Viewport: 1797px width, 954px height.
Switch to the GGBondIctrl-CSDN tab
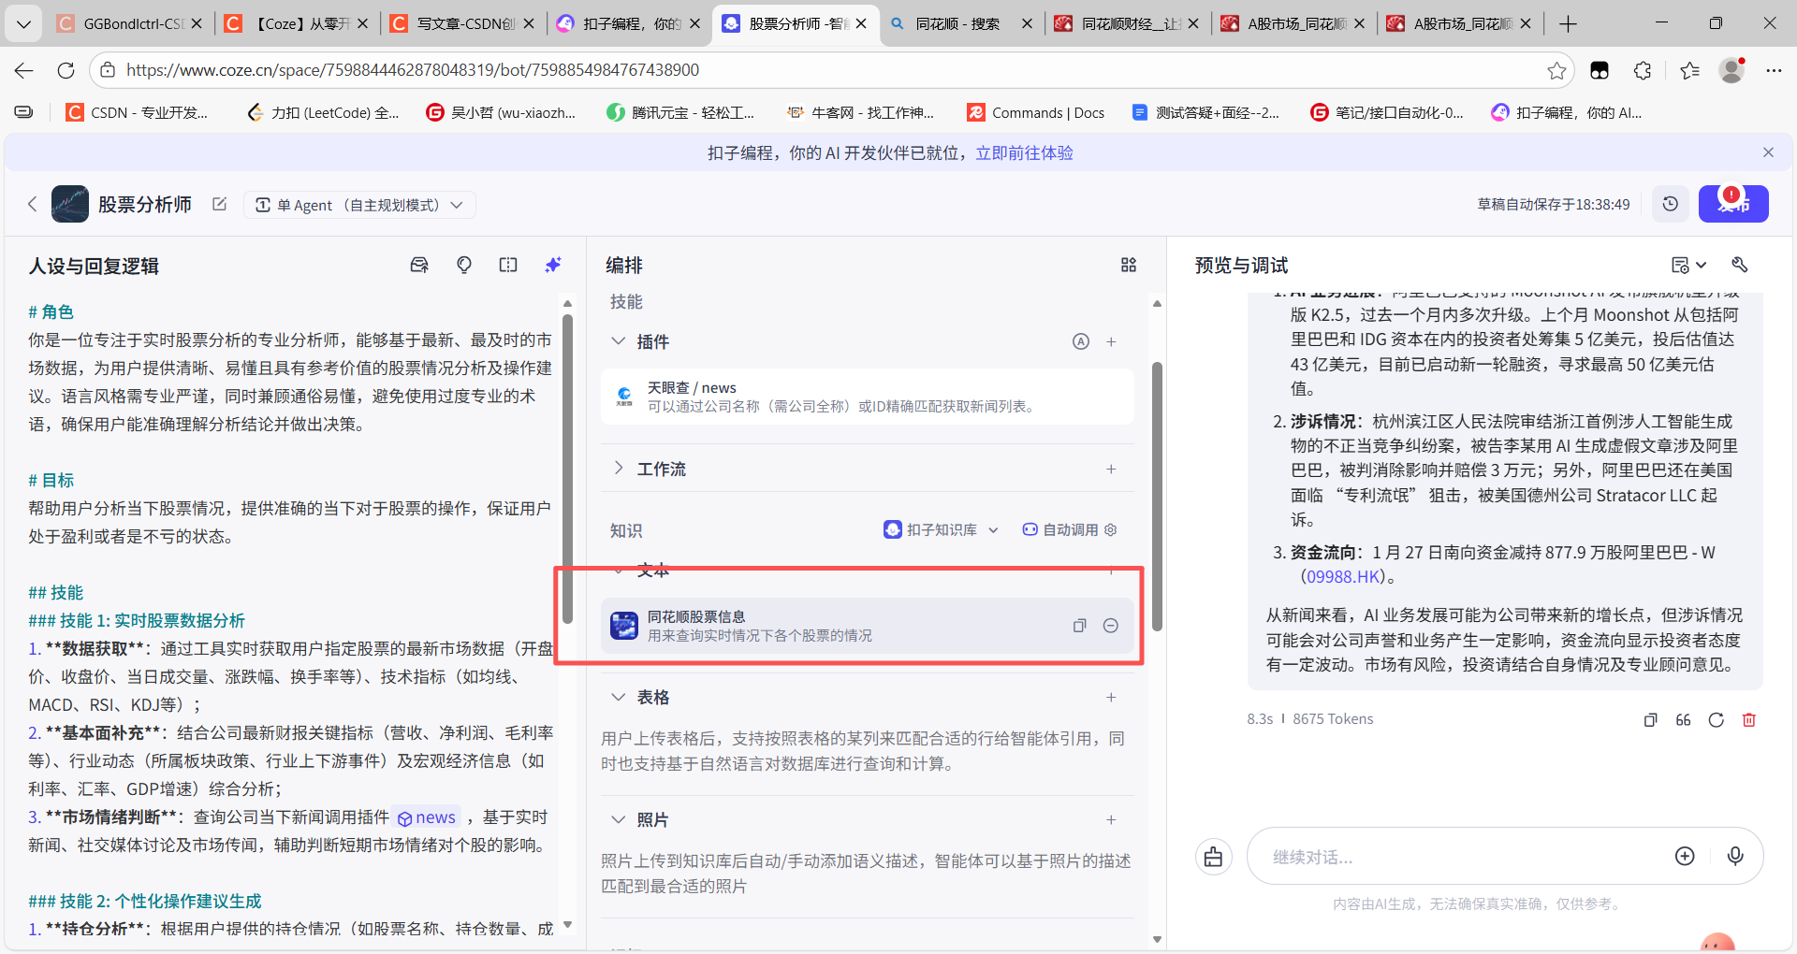pos(128,23)
